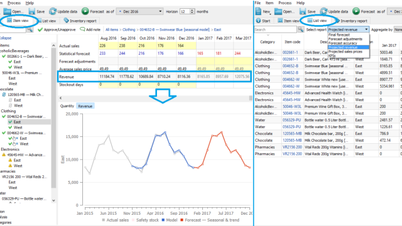Click the warning icon beside 45645-HW Advance
402x226 pixels.
pos(4,155)
